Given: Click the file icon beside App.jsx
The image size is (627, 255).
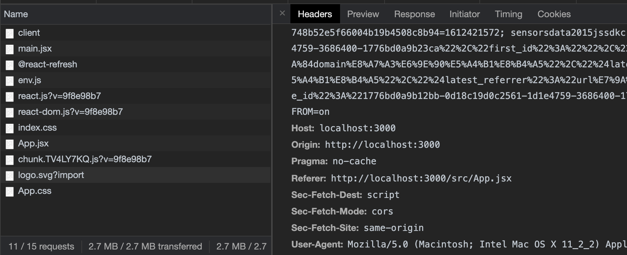Looking at the screenshot, I should [x=10, y=144].
